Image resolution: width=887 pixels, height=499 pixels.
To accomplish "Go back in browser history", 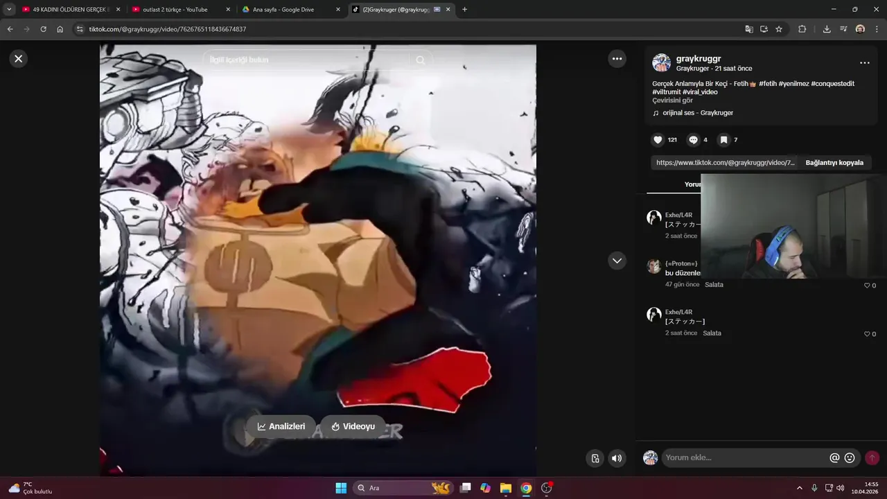I will point(10,29).
